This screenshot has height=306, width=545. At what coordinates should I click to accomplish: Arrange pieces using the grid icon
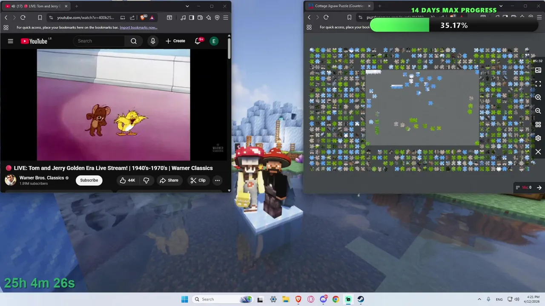[538, 125]
